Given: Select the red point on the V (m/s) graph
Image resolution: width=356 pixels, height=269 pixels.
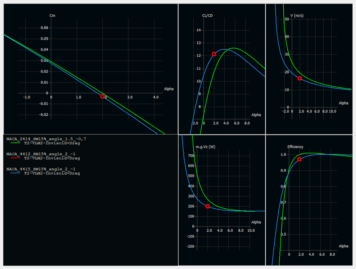Looking at the screenshot, I should click(300, 78).
